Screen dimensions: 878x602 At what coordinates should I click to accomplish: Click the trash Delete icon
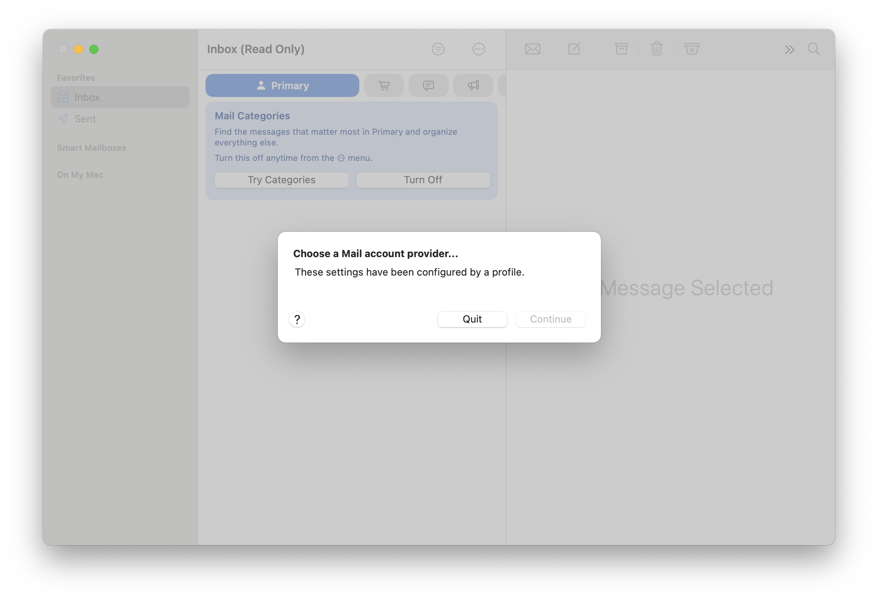[x=656, y=49]
